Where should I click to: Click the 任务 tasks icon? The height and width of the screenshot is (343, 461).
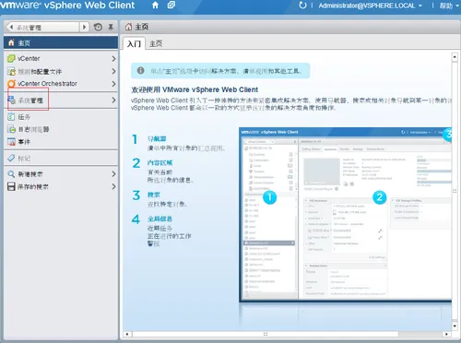click(11, 116)
